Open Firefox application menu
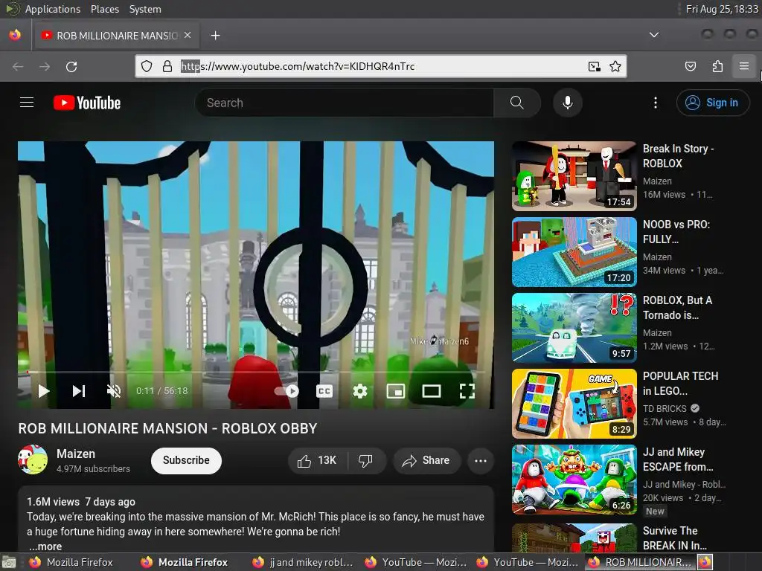The width and height of the screenshot is (762, 571). point(744,66)
